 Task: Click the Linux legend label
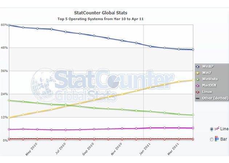click(x=207, y=92)
